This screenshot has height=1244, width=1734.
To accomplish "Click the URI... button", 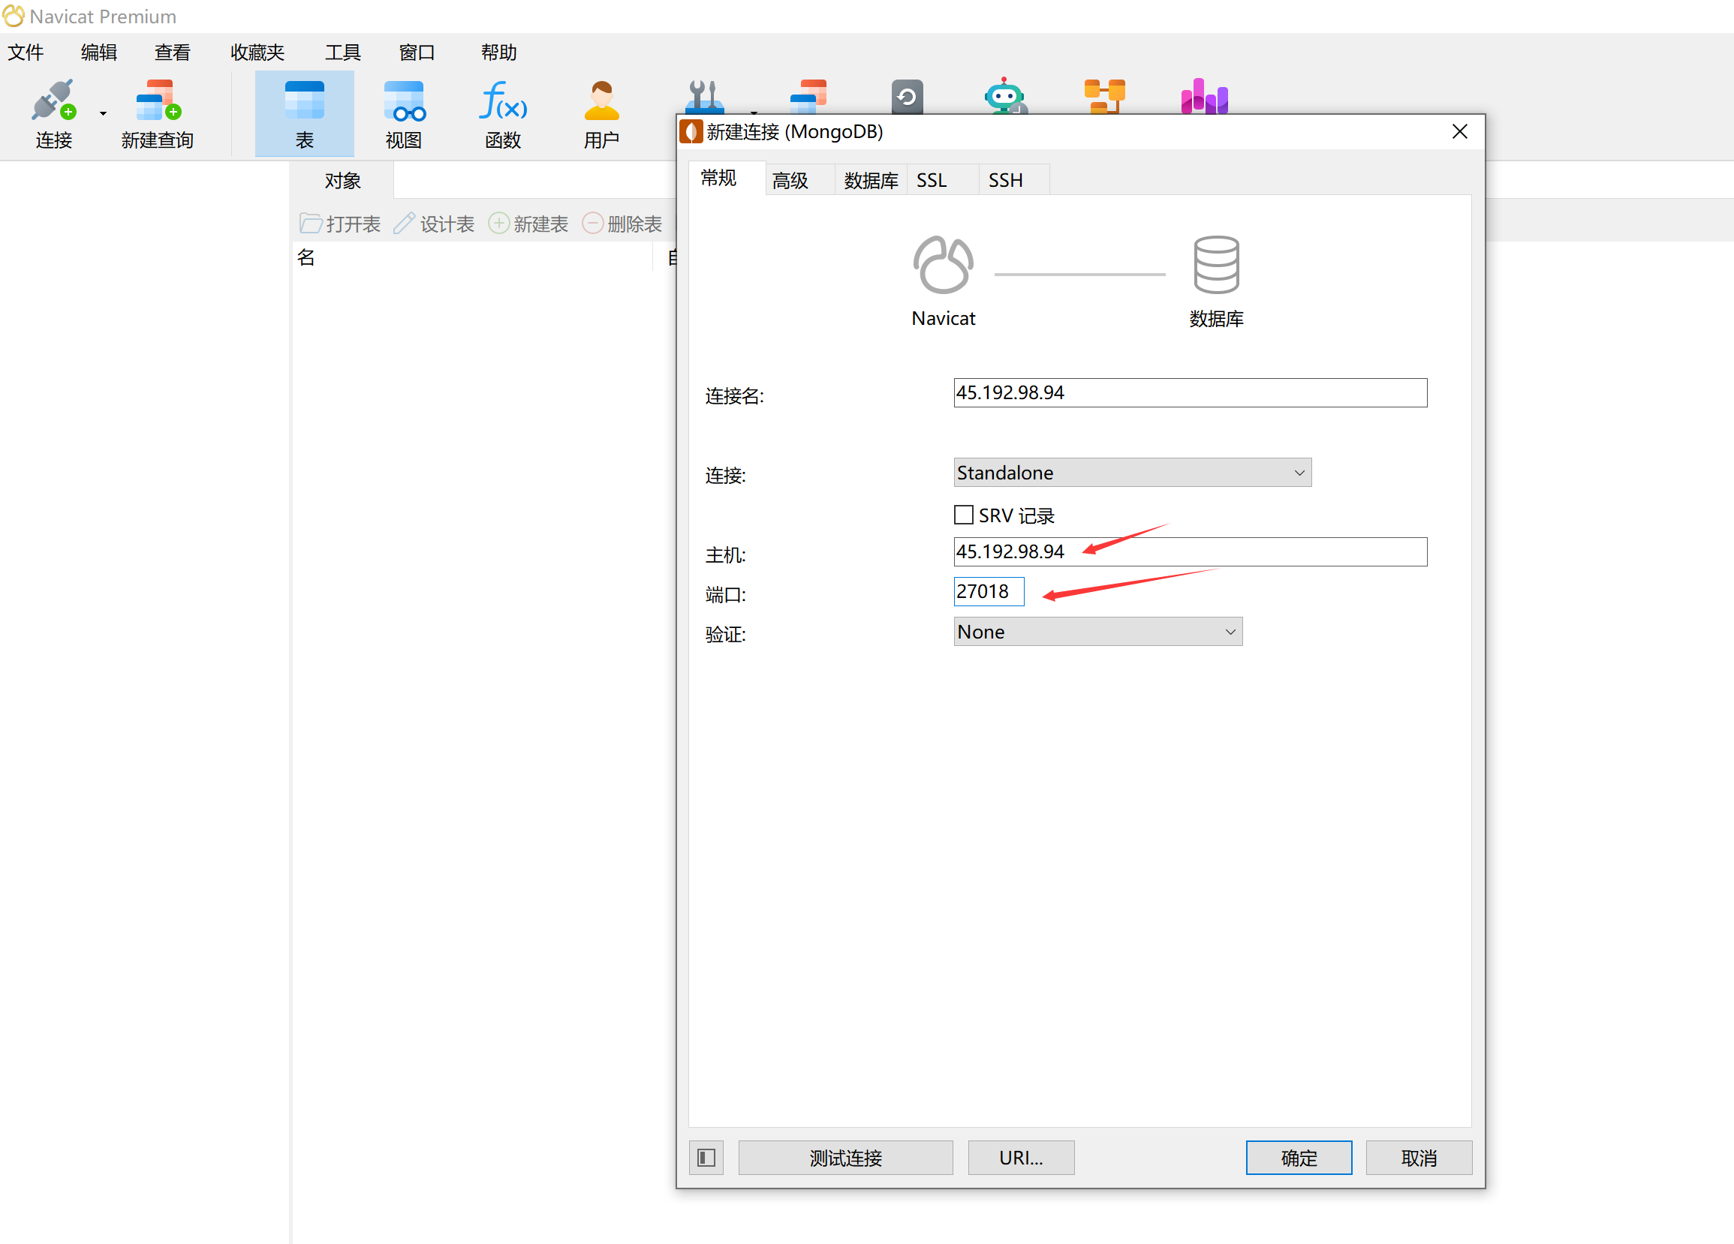I will click(1021, 1158).
